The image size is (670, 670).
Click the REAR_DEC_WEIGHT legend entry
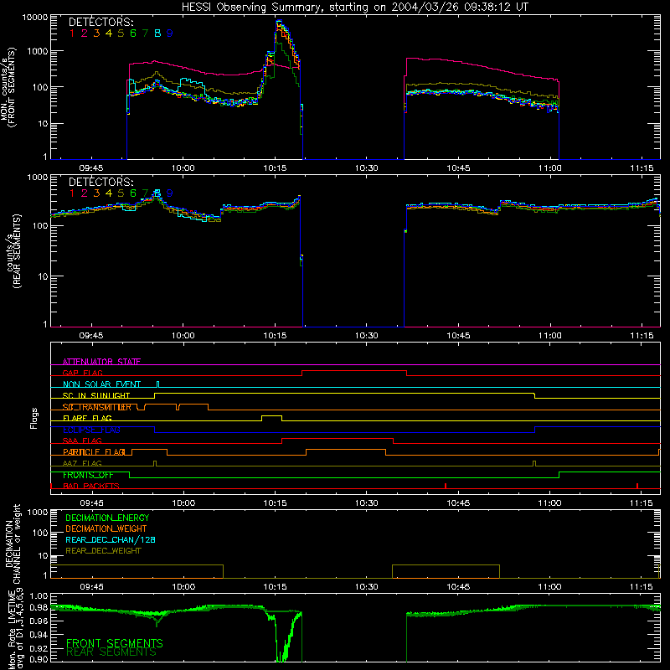103,551
